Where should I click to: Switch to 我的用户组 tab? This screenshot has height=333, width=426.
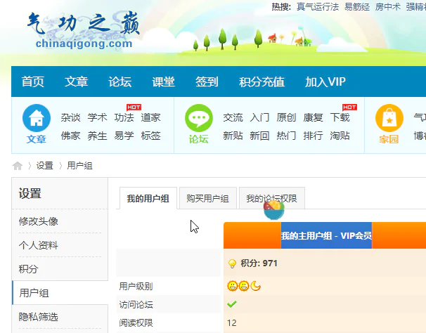pos(148,198)
